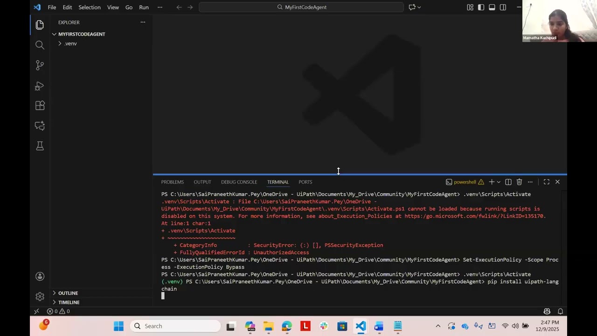This screenshot has height=336, width=597.
Task: Open the Accounts icon in activity bar
Action: pyautogui.click(x=40, y=276)
